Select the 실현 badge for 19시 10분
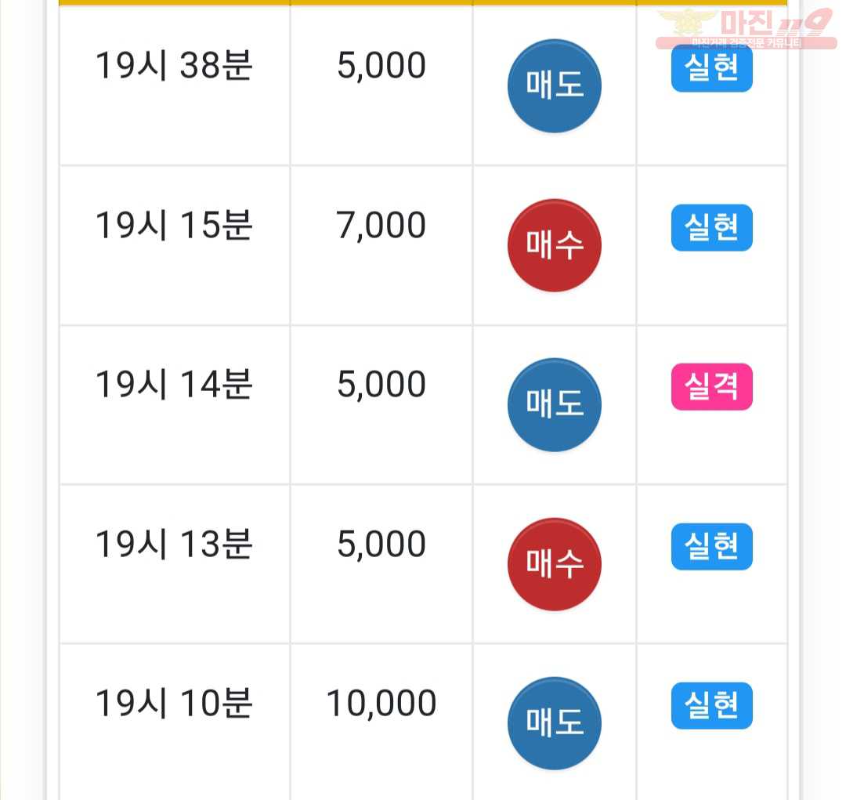846x800 pixels. 711,705
